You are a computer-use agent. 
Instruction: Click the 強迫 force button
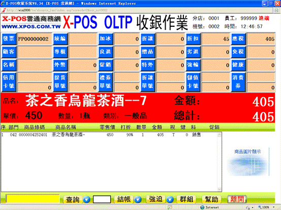(155, 199)
